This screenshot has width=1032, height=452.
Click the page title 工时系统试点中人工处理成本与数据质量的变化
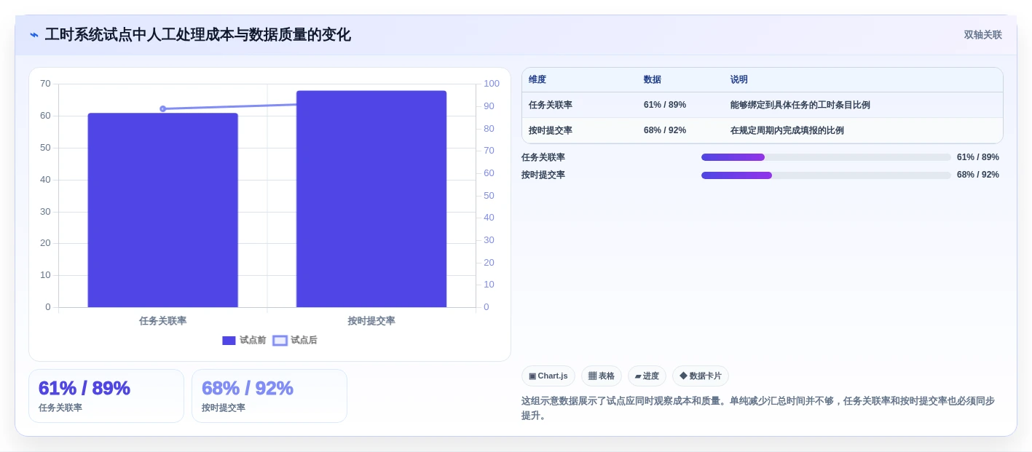[x=198, y=35]
